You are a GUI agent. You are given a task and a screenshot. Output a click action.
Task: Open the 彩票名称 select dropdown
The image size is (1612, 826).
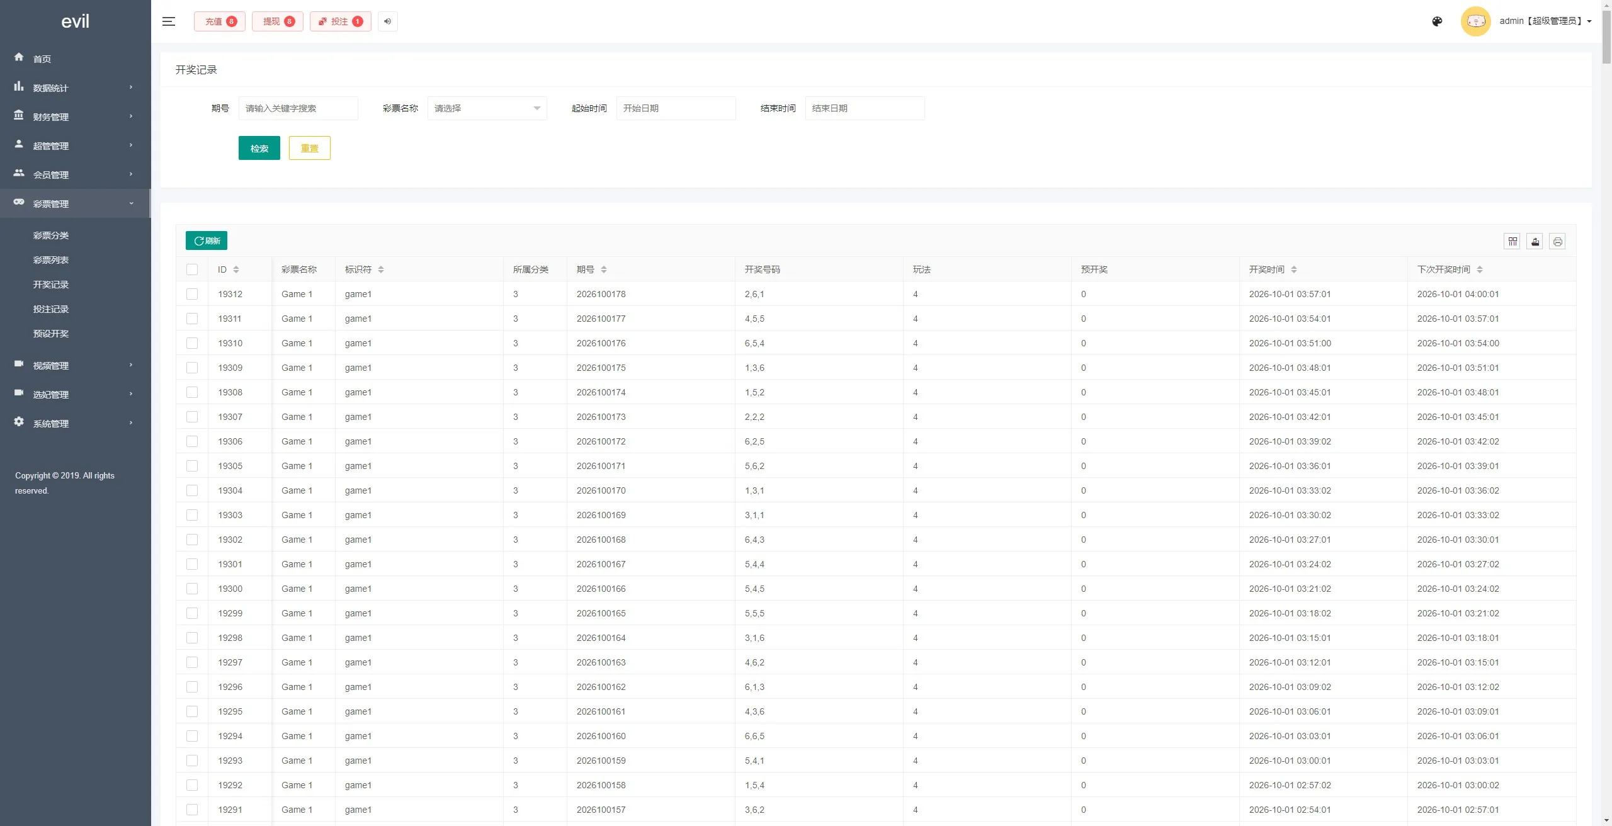pos(487,108)
